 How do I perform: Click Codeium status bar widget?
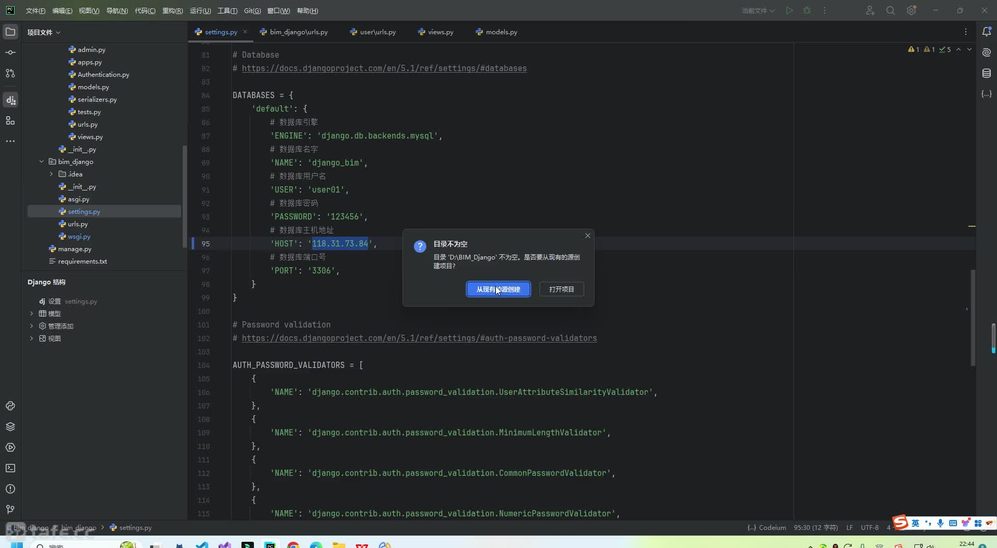point(767,528)
